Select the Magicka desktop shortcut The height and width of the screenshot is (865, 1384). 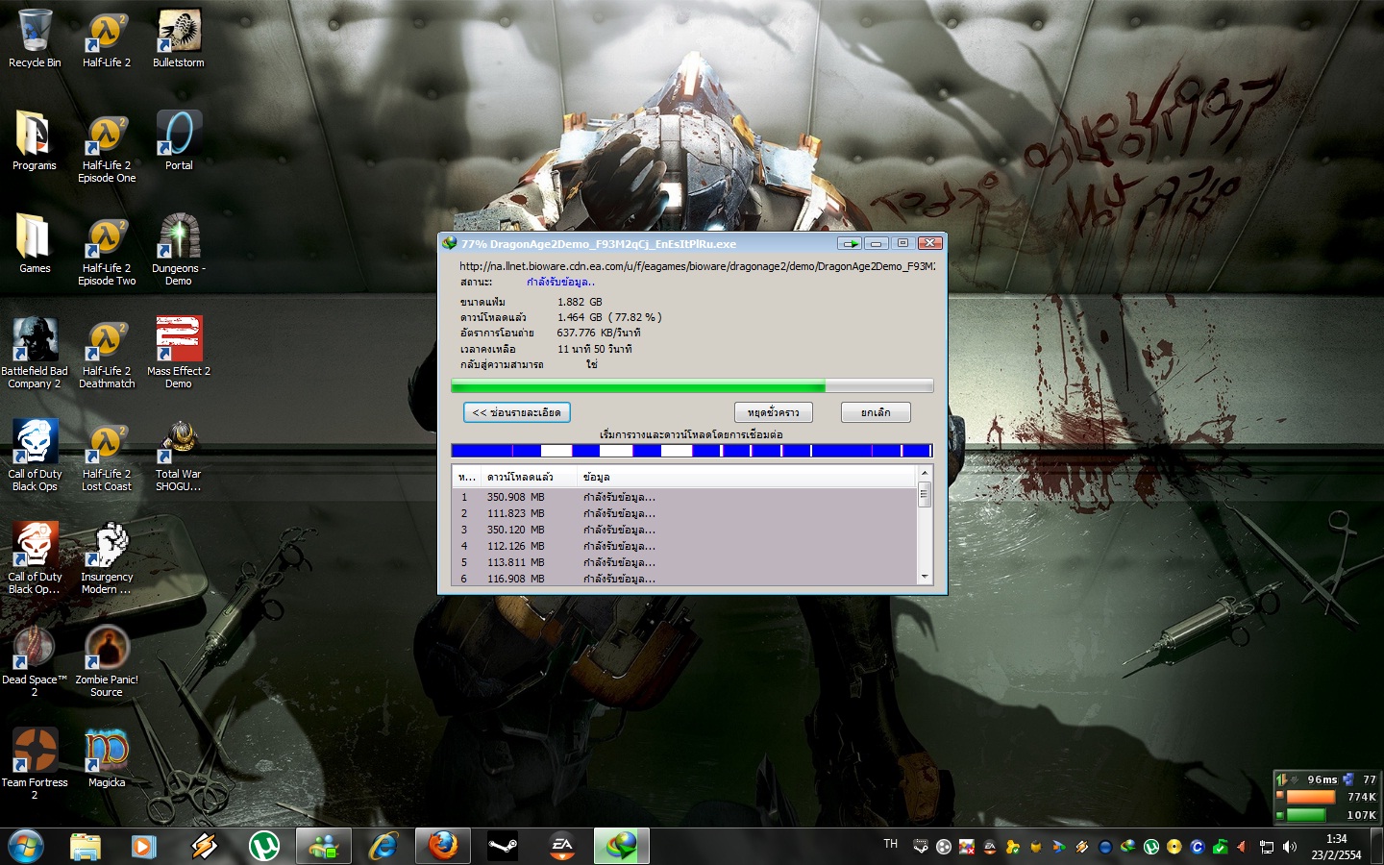107,758
